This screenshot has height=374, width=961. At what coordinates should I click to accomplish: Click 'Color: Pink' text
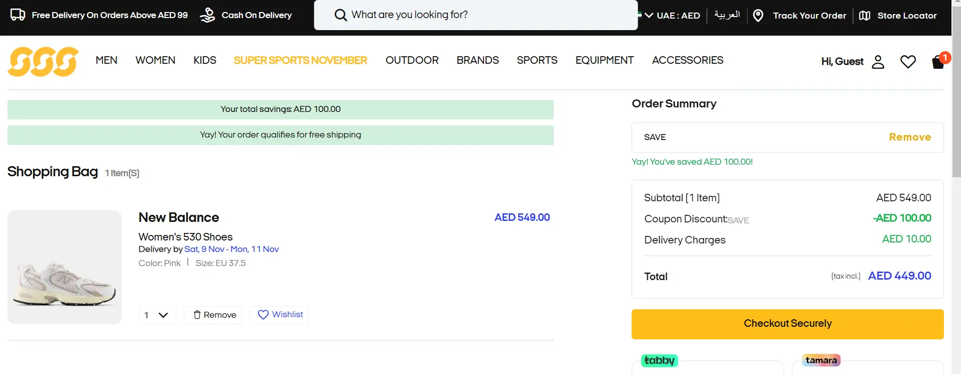tap(160, 263)
